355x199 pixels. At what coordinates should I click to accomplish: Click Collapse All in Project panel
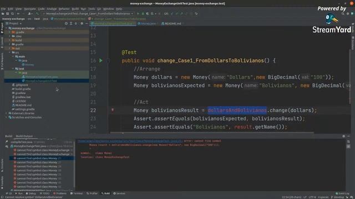click(x=76, y=23)
